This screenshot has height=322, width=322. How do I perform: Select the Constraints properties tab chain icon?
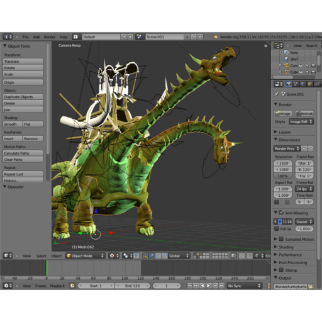[316, 84]
